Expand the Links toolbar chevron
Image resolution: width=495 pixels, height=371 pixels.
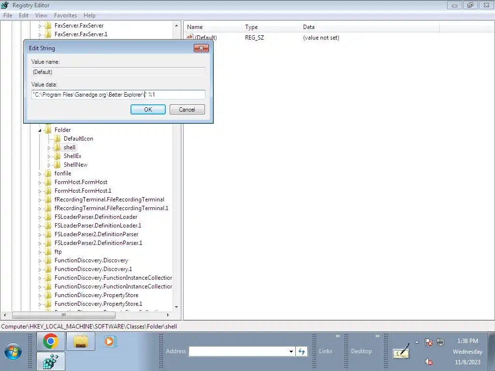337,336
